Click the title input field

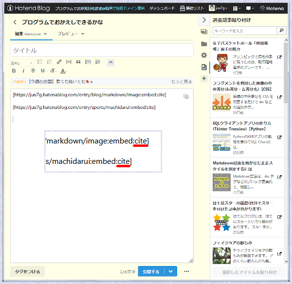point(102,50)
